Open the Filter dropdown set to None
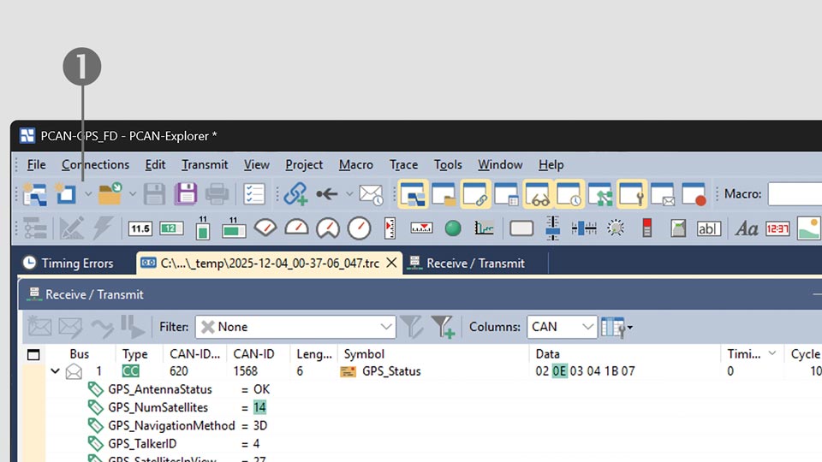This screenshot has width=822, height=462. pos(295,327)
